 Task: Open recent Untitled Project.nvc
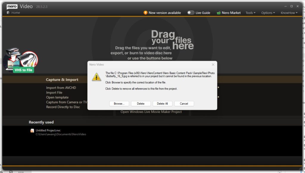(48, 130)
